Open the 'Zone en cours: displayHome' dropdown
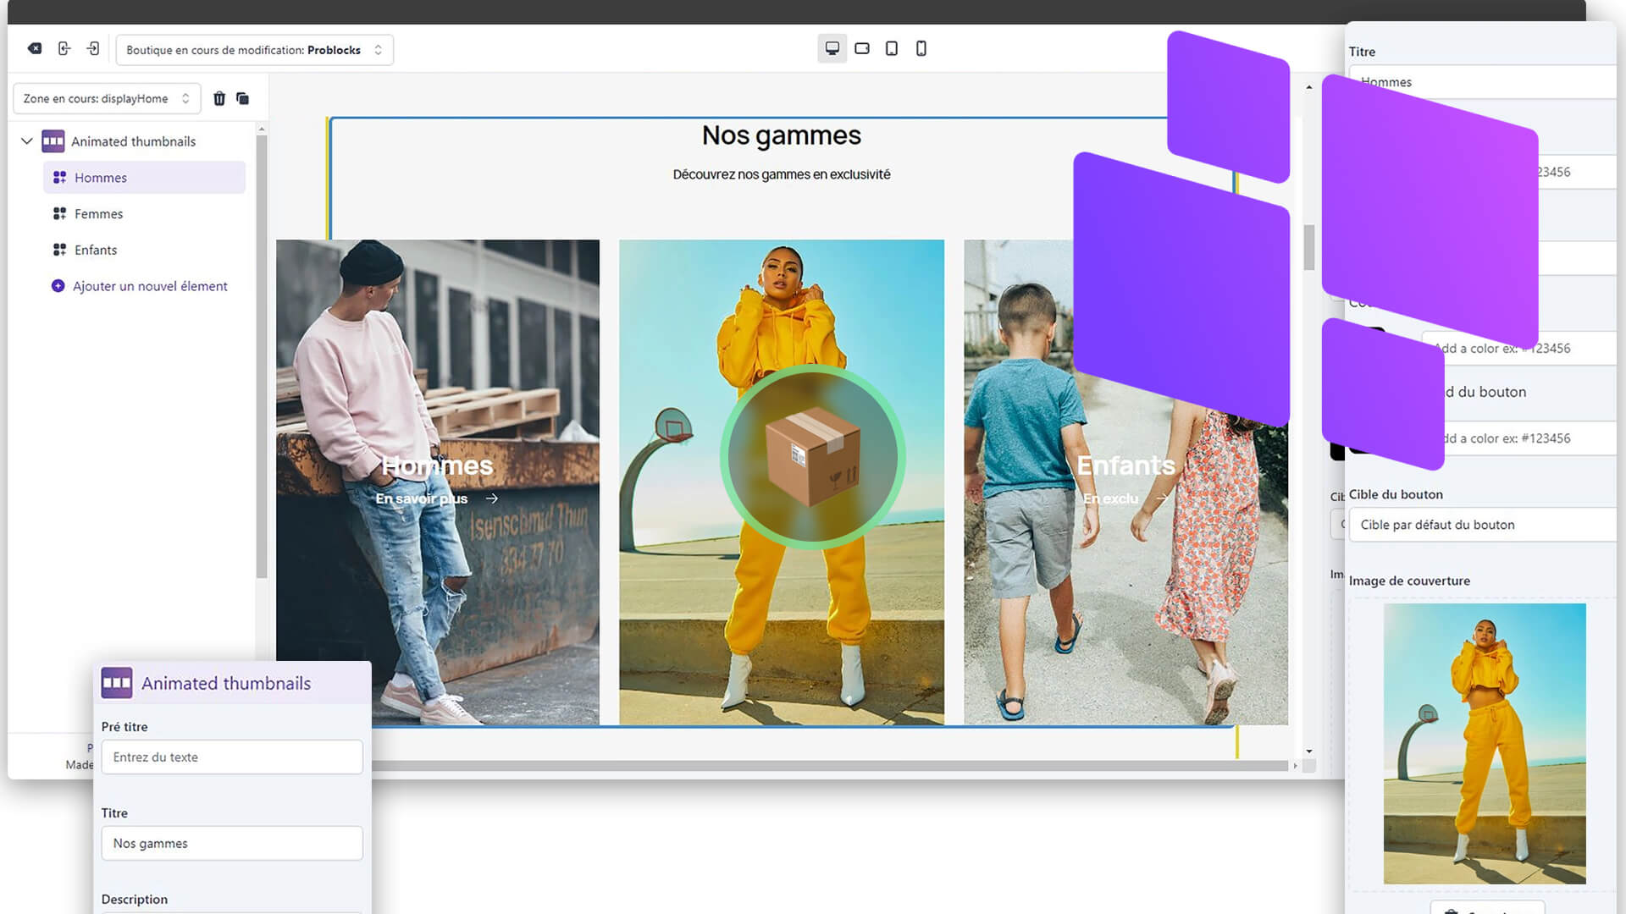 [107, 98]
